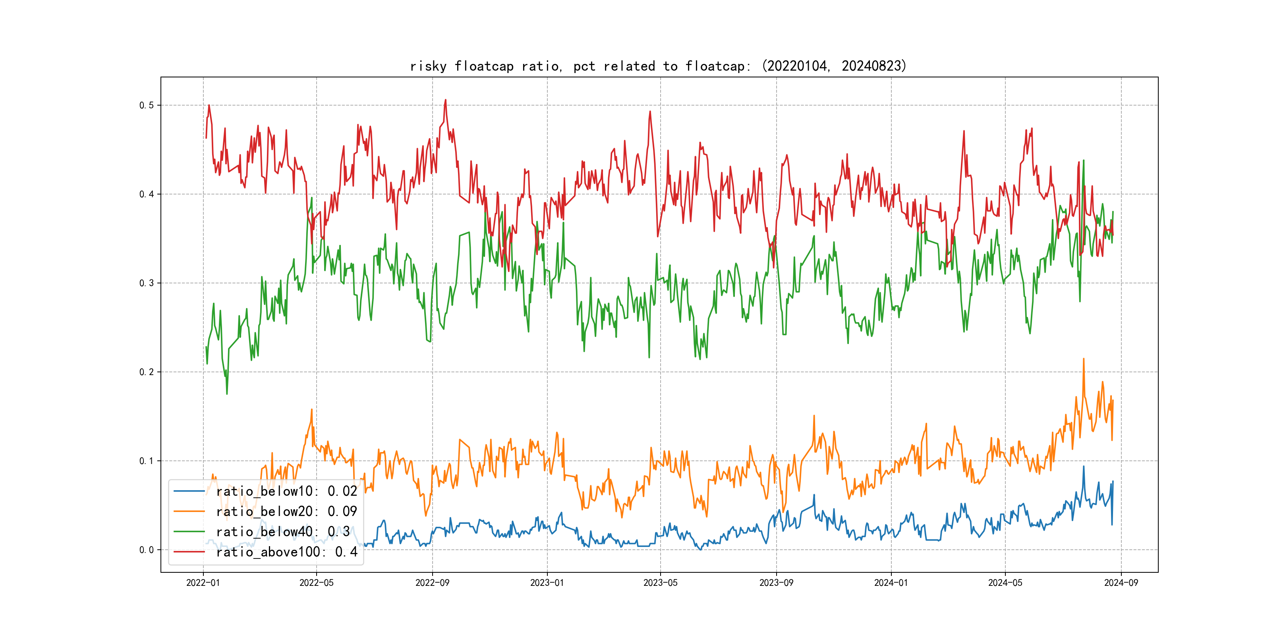Viewport: 1287px width, 643px height.
Task: Click the 2024-01 x-axis tick label
Action: tap(891, 583)
